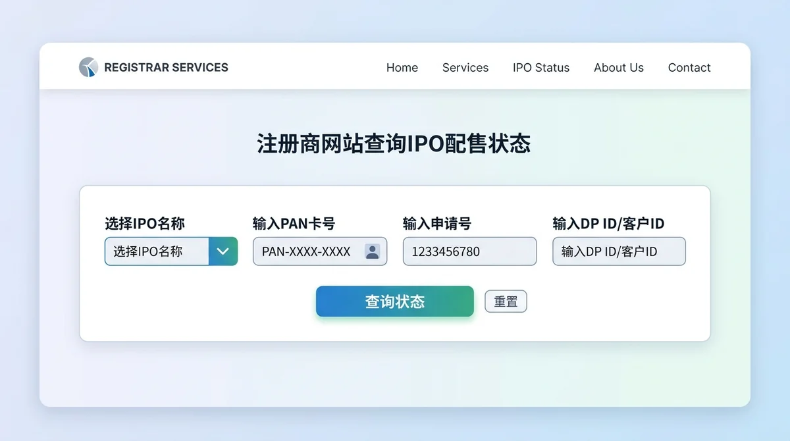The height and width of the screenshot is (441, 790).
Task: Click the 输入PAN卡号 field label
Action: [x=294, y=224]
